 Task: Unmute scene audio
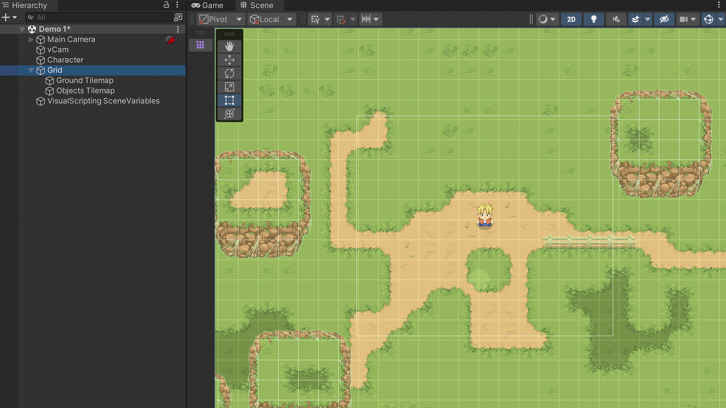pos(616,19)
